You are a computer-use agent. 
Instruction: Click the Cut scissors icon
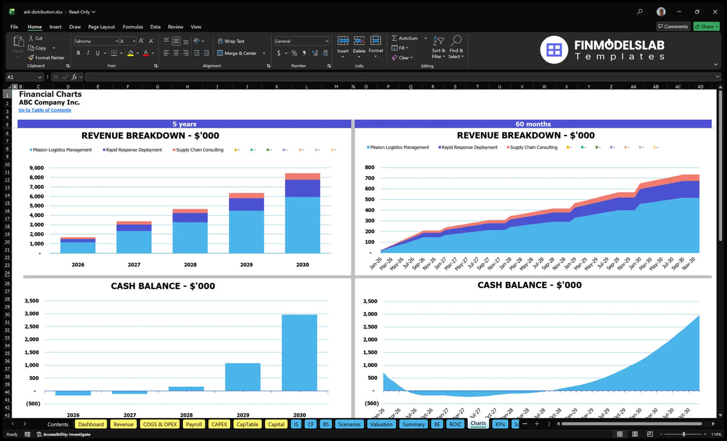pos(31,38)
